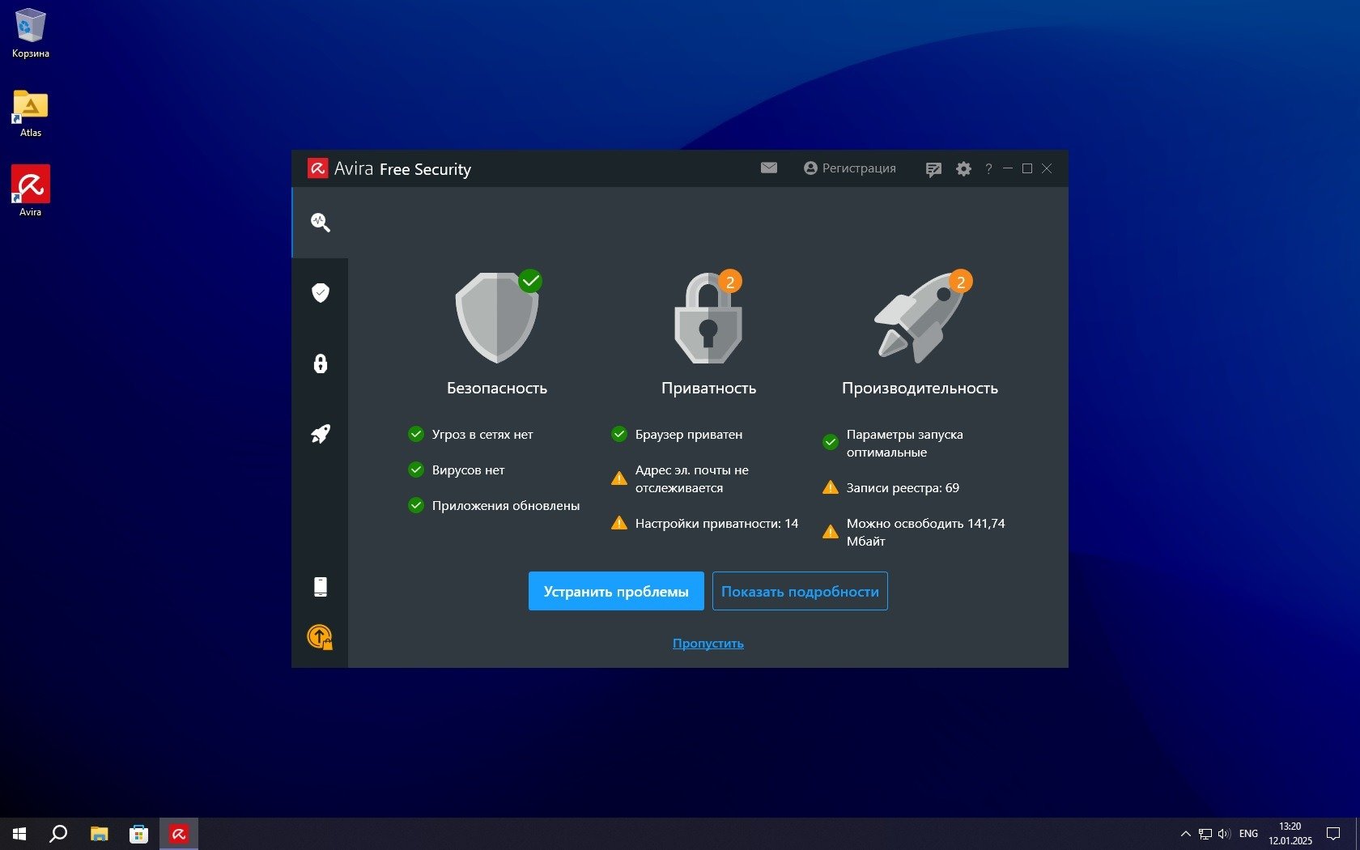Viewport: 1360px width, 850px height.
Task: Open the volume tray icon
Action: (1224, 834)
